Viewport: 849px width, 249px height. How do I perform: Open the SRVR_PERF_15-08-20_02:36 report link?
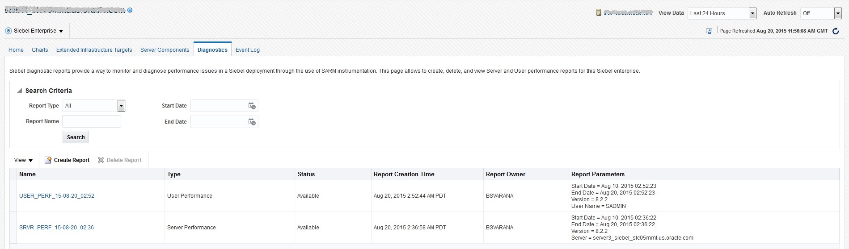[56, 228]
